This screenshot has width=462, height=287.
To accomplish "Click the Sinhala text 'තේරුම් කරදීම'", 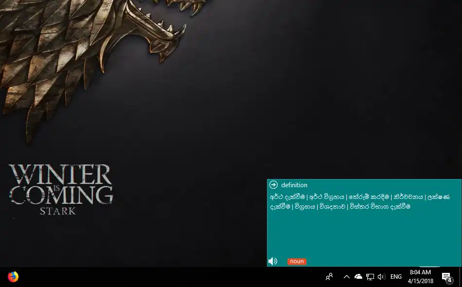I will (x=369, y=197).
